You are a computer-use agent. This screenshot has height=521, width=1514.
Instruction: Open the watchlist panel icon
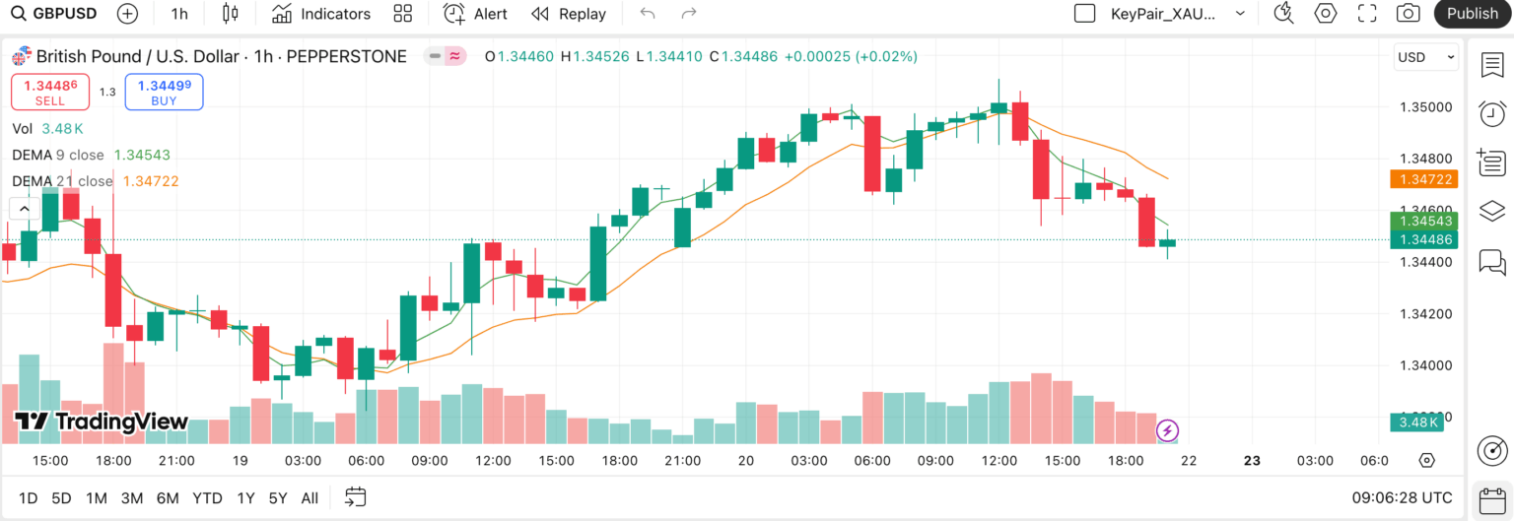[x=1492, y=65]
